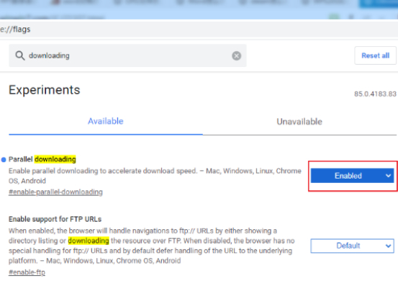Image resolution: width=398 pixels, height=299 pixels.
Task: Click the search flags field containing "downloading"
Action: [127, 55]
